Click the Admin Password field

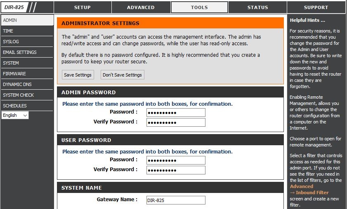(x=176, y=112)
